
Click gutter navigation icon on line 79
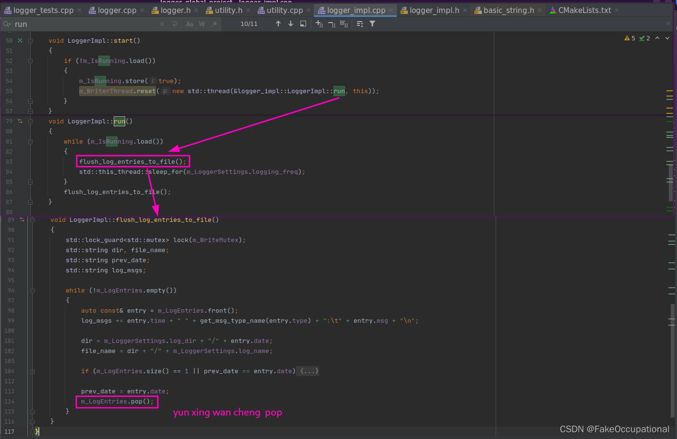click(x=20, y=121)
